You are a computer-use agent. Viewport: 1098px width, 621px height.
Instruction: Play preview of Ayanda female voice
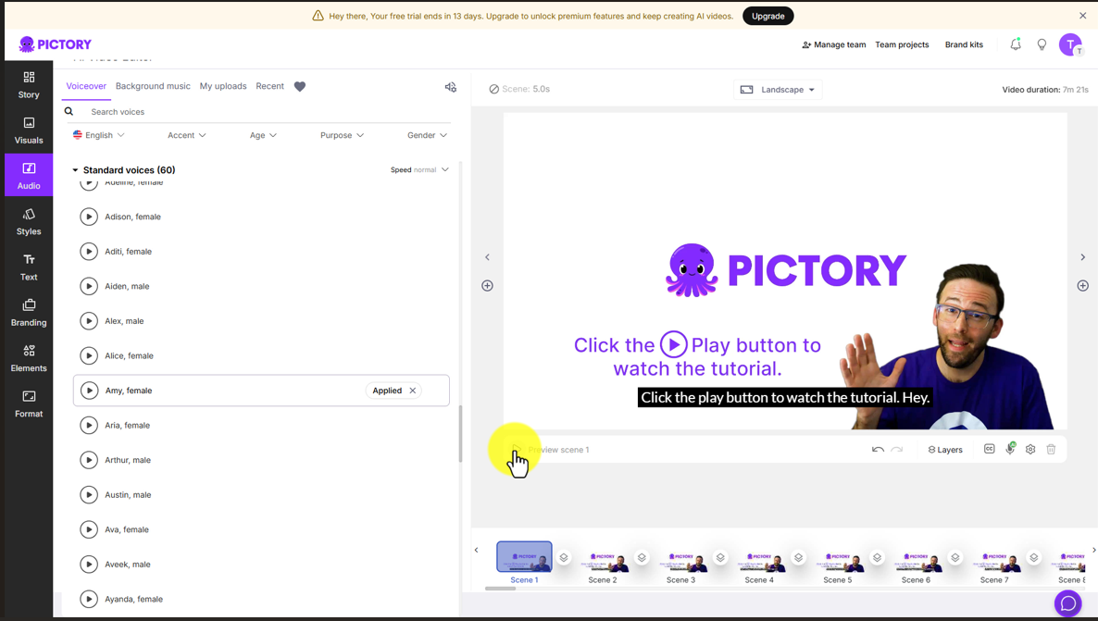point(89,599)
